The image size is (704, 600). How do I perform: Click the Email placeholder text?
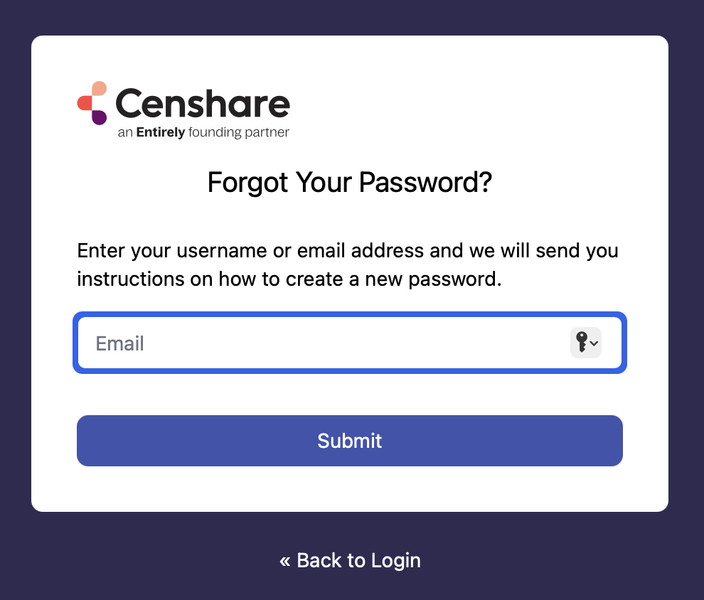pos(119,343)
